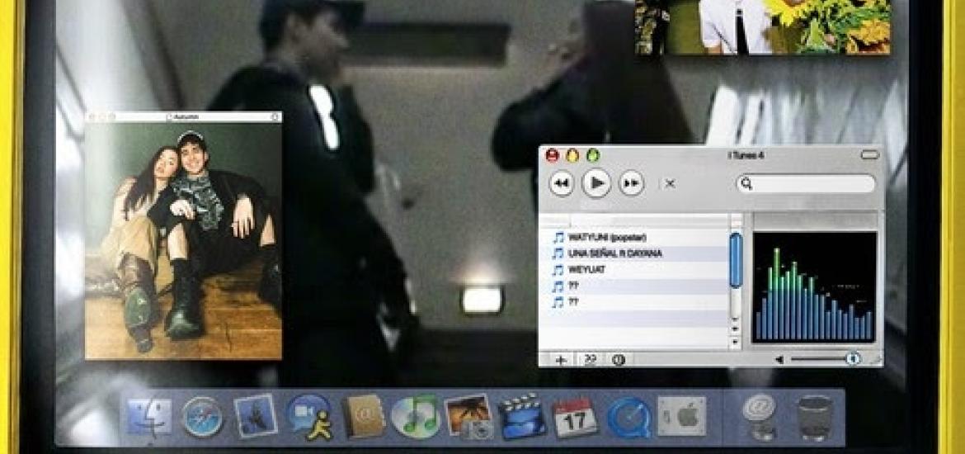Skip to the next track
The width and height of the screenshot is (965, 454).
click(632, 183)
